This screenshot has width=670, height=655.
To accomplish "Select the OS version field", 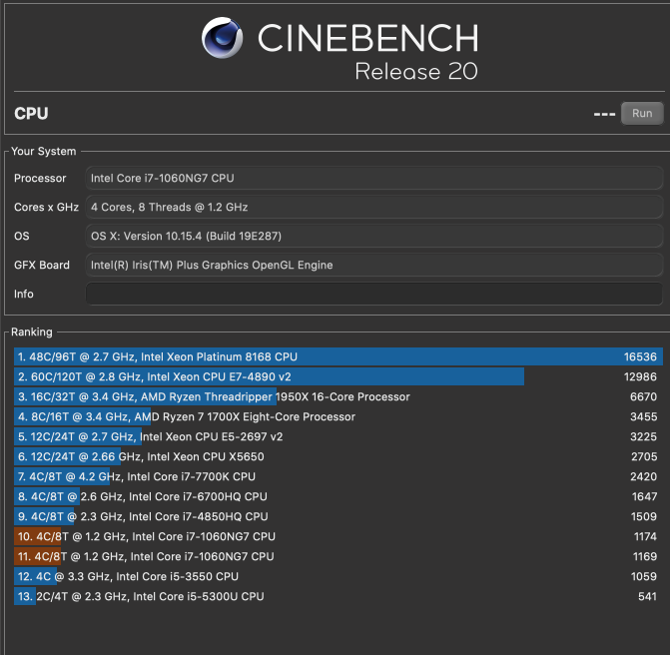I will coord(373,236).
